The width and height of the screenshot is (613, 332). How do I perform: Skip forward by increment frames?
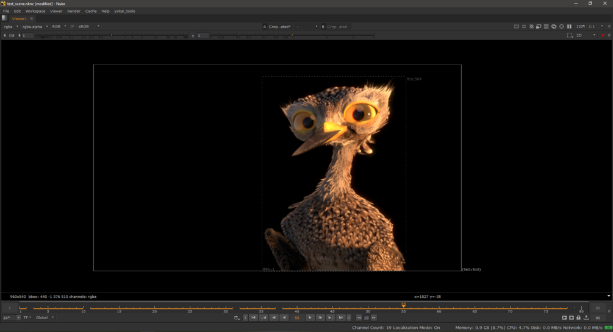[374, 317]
